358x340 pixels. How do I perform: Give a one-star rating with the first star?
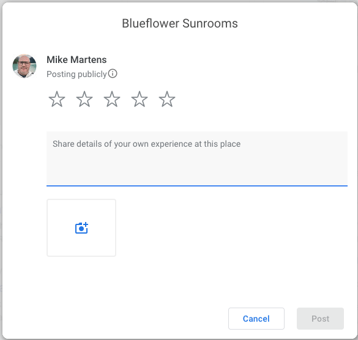point(57,99)
